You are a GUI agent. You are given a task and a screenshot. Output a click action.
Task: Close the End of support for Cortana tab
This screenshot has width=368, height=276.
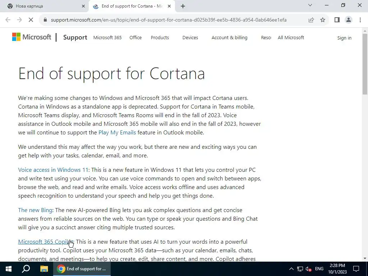169,6
